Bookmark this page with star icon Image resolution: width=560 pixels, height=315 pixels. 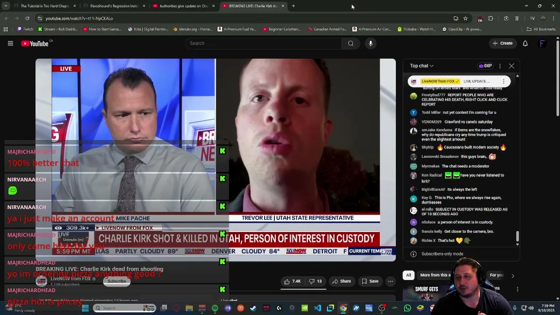(x=465, y=18)
